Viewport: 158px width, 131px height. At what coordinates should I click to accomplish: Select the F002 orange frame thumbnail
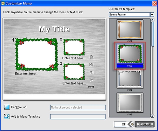(130, 30)
